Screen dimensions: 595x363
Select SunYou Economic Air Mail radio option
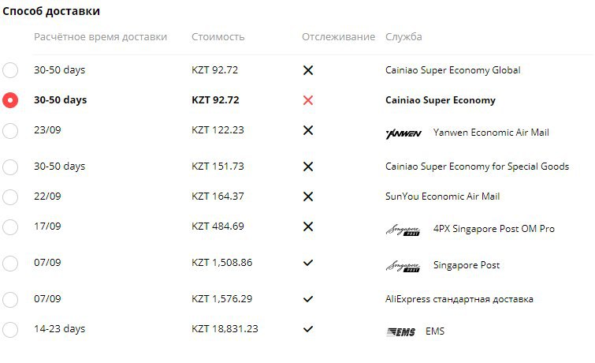(10, 197)
